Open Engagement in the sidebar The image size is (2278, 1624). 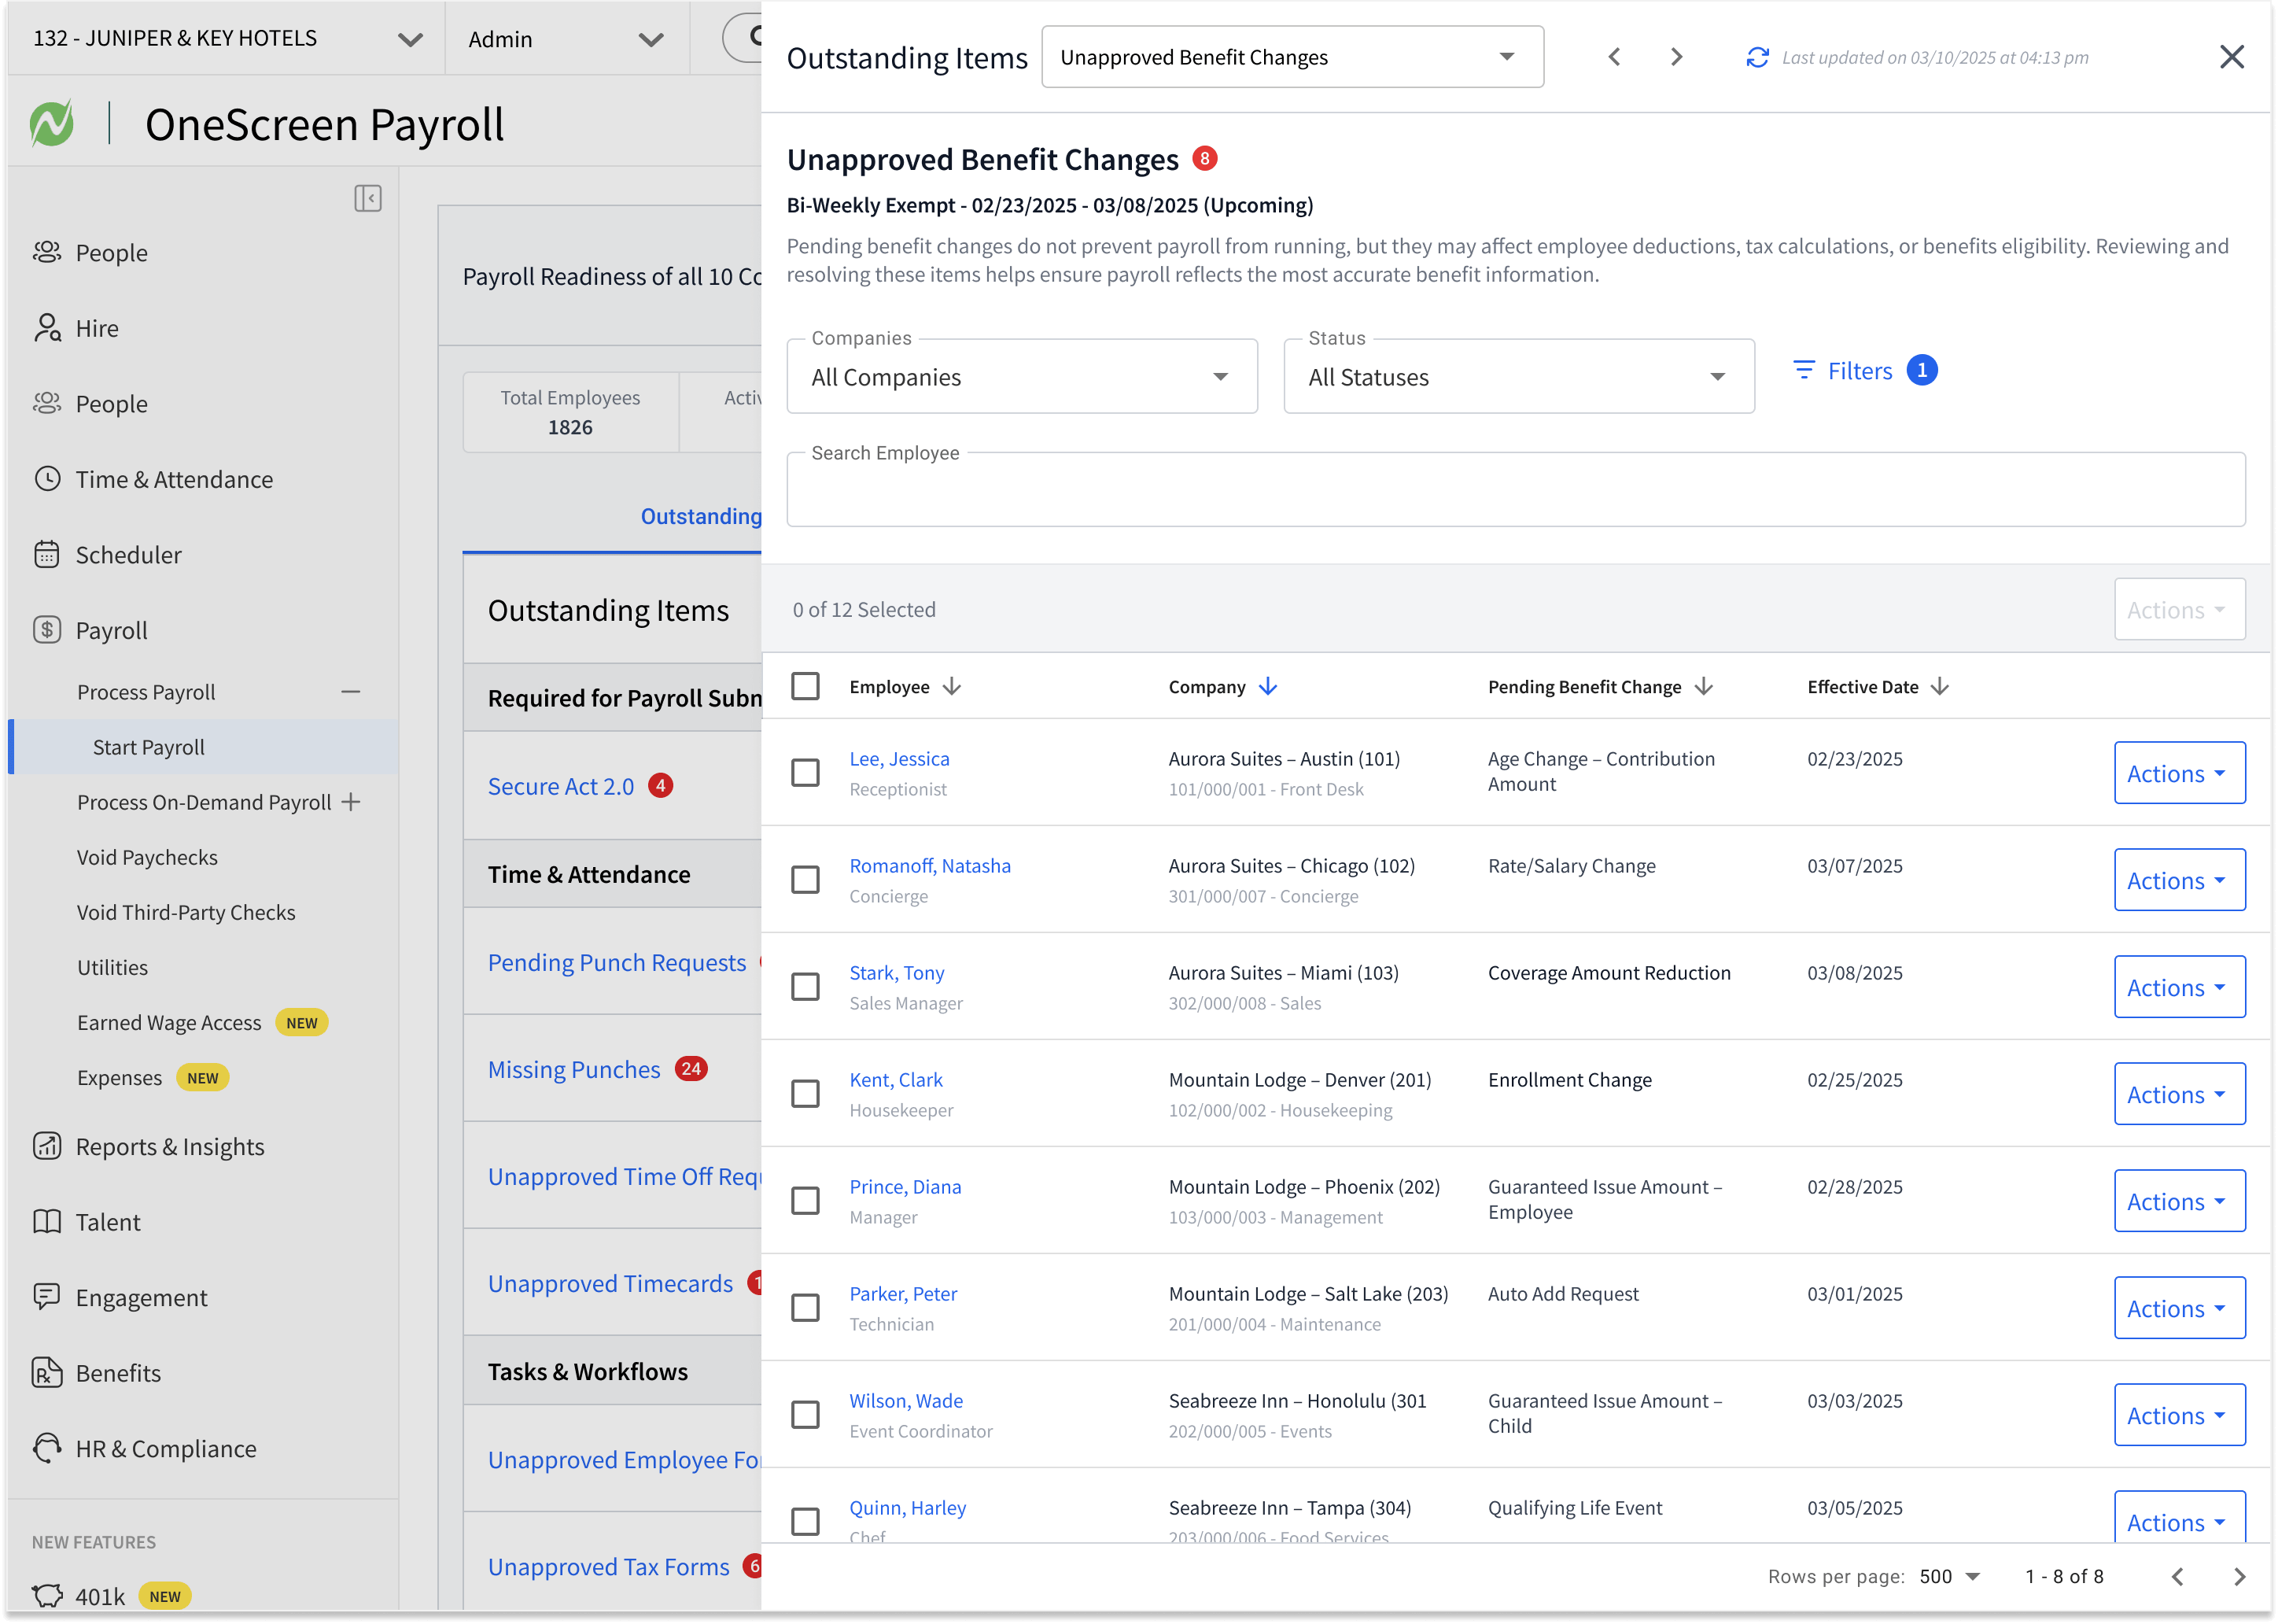pyautogui.click(x=141, y=1297)
